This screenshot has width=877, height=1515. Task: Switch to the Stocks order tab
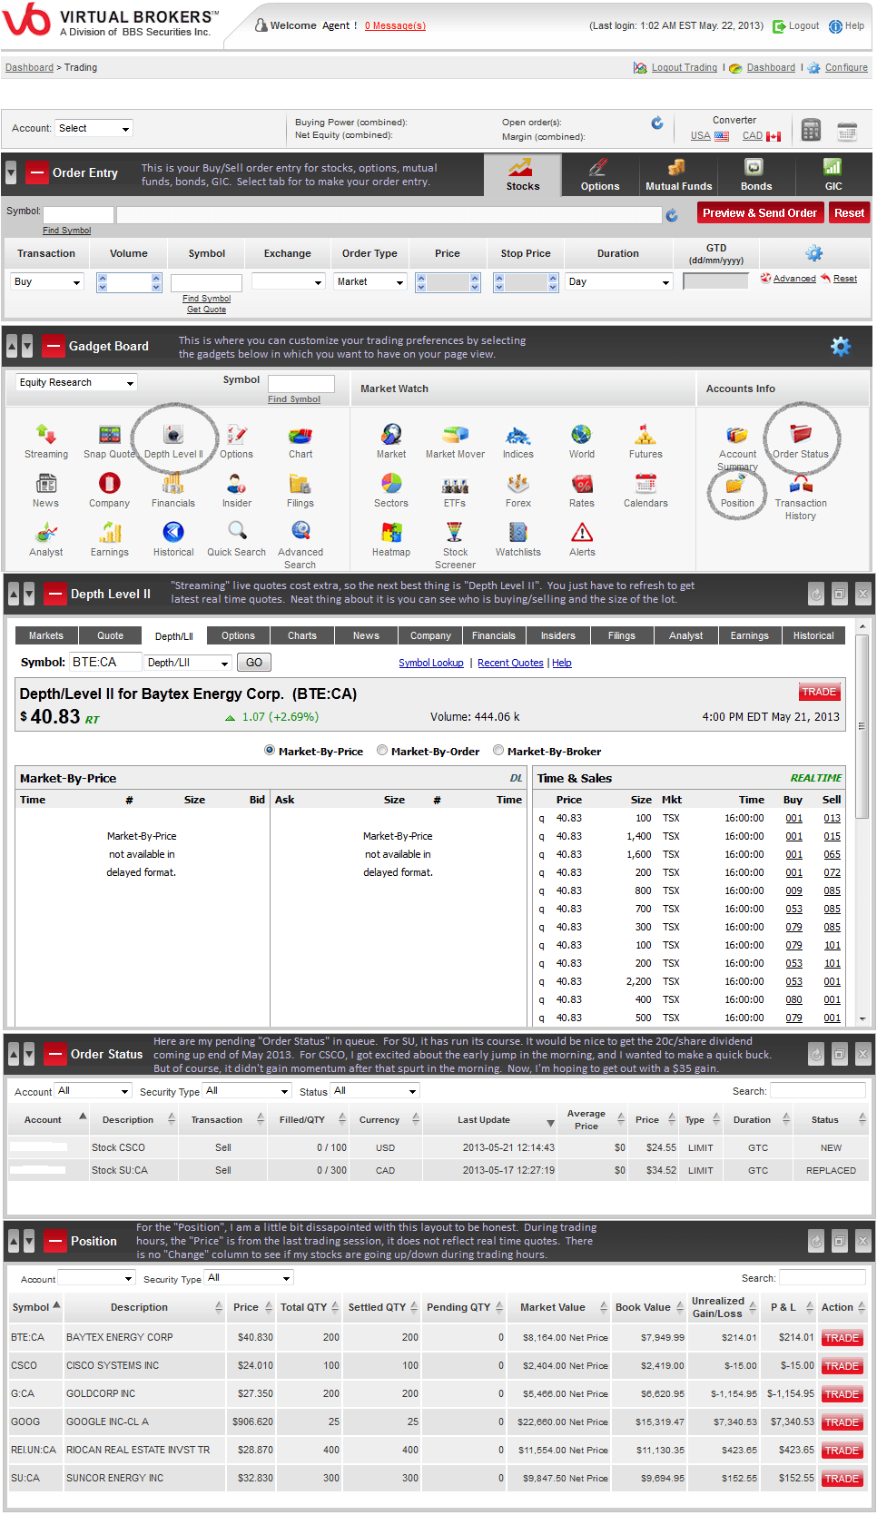522,174
